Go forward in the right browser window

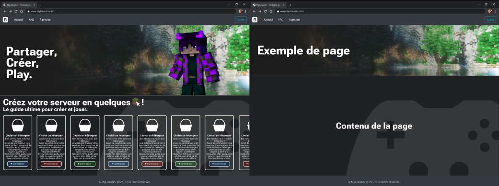tap(260, 11)
